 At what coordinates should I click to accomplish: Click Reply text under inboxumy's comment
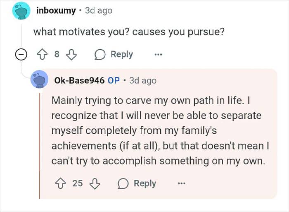pyautogui.click(x=122, y=55)
